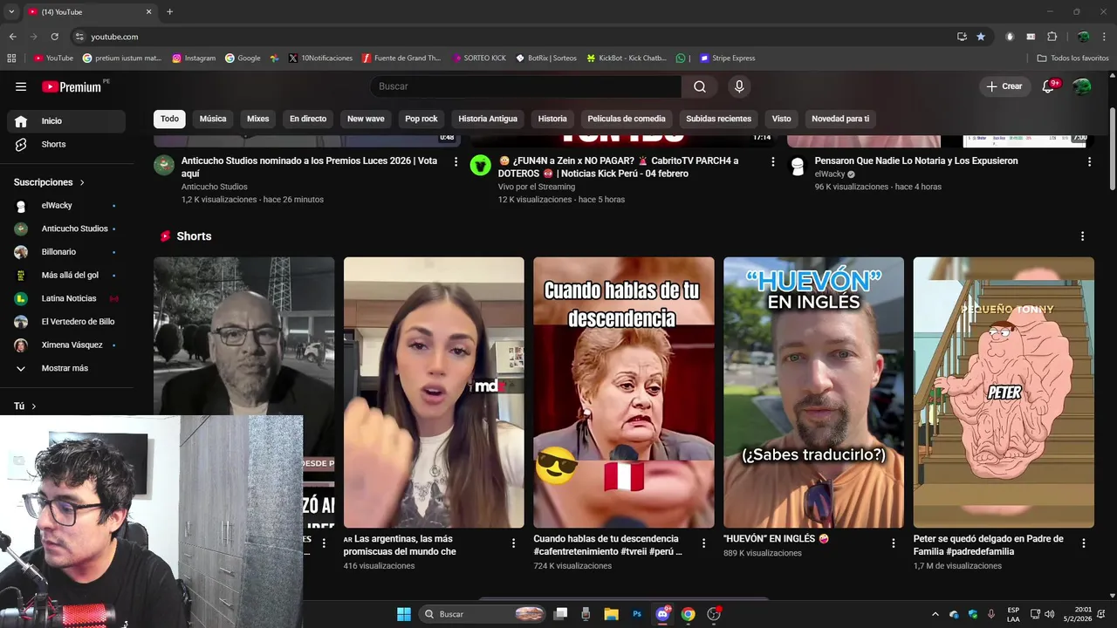Click Vivo por el Streaming channel avatar
Image resolution: width=1117 pixels, height=628 pixels.
click(x=481, y=166)
